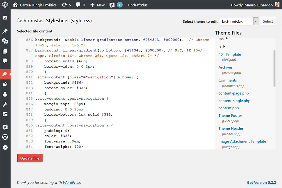Collapse the admin sidebar menu
Image resolution: width=282 pixels, height=188 pixels.
tap(5, 147)
